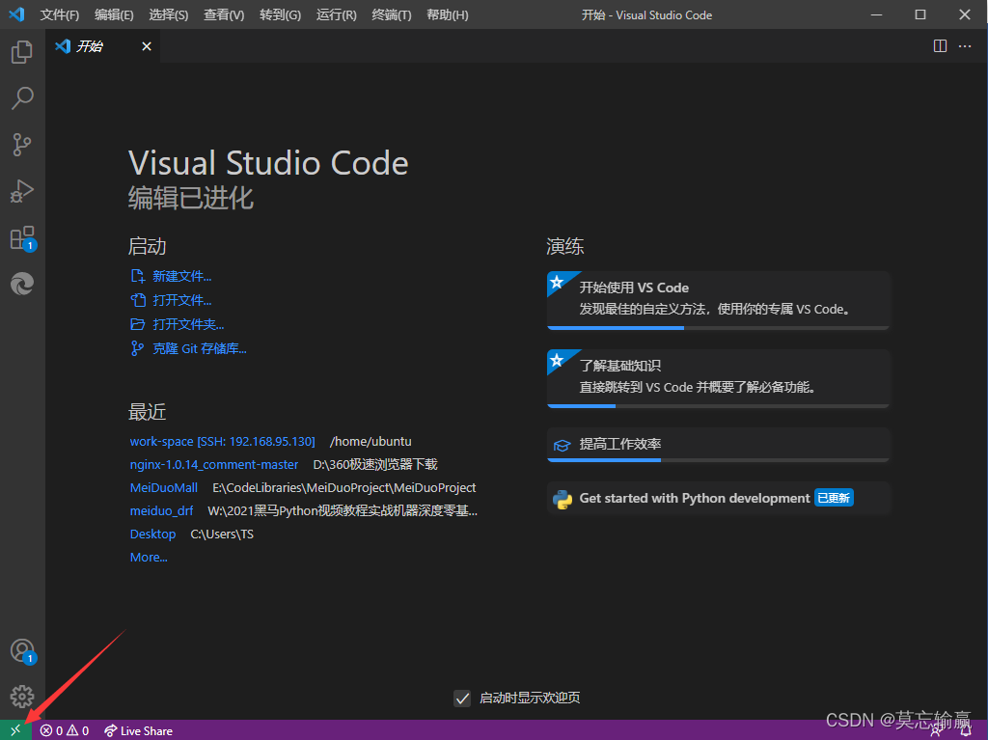Click the 打开文件夹... link

pos(188,324)
